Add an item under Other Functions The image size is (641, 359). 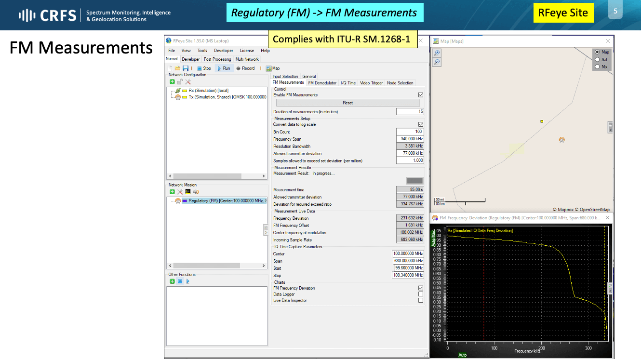[172, 281]
